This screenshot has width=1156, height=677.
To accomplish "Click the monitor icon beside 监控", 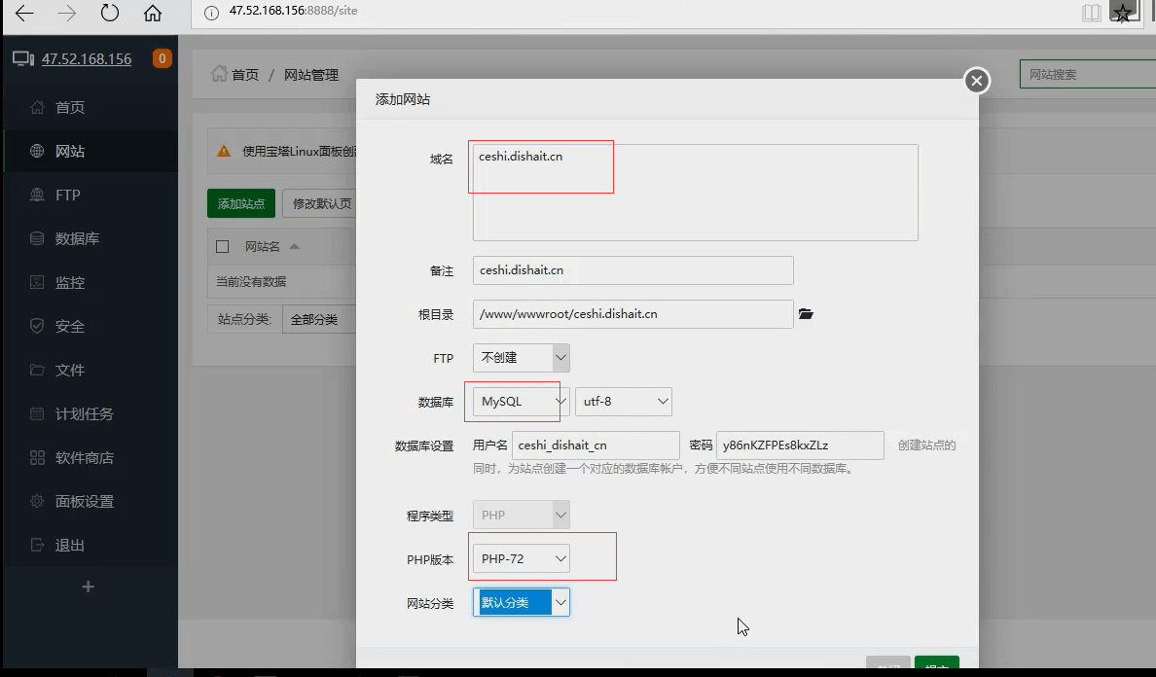I will (x=37, y=282).
